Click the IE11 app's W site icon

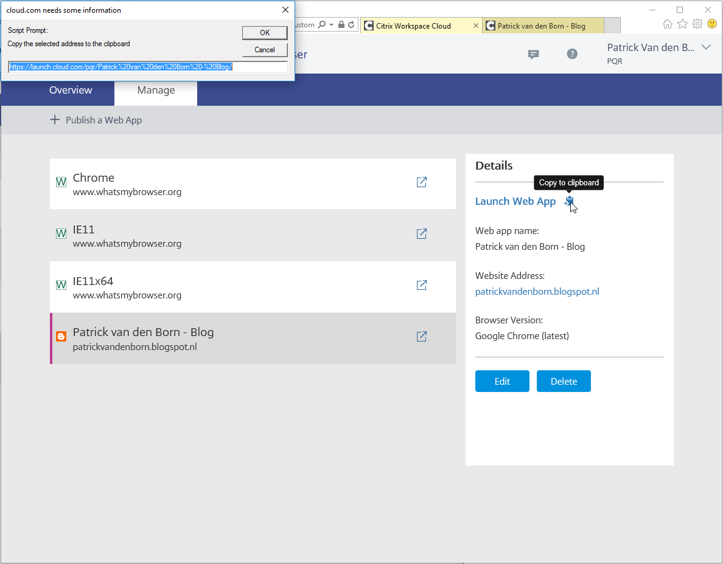click(x=61, y=234)
